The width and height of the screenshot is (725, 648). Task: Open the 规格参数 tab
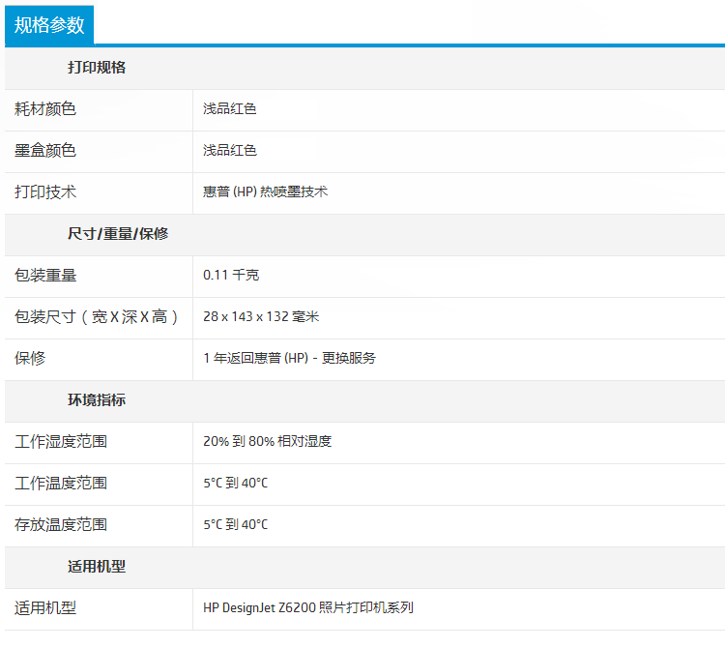(49, 25)
